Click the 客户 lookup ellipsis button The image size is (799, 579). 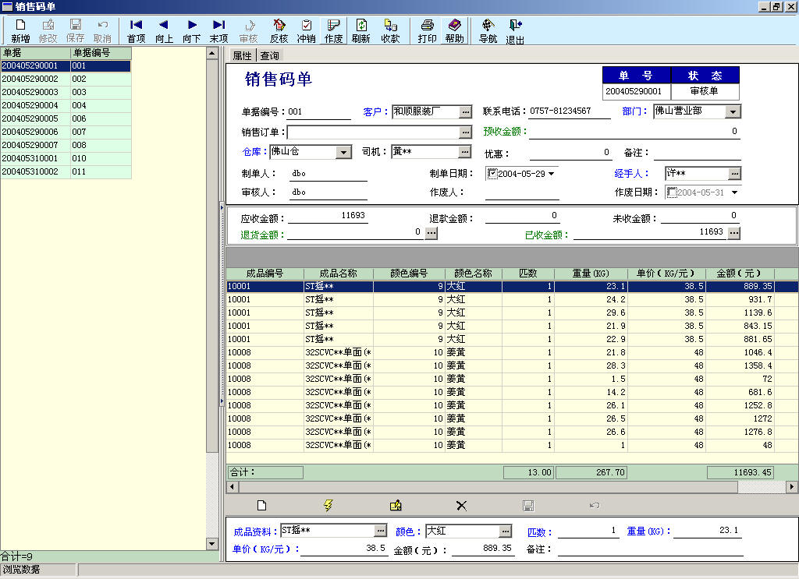(465, 112)
